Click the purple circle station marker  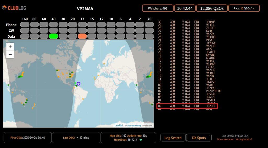[x=79, y=84]
